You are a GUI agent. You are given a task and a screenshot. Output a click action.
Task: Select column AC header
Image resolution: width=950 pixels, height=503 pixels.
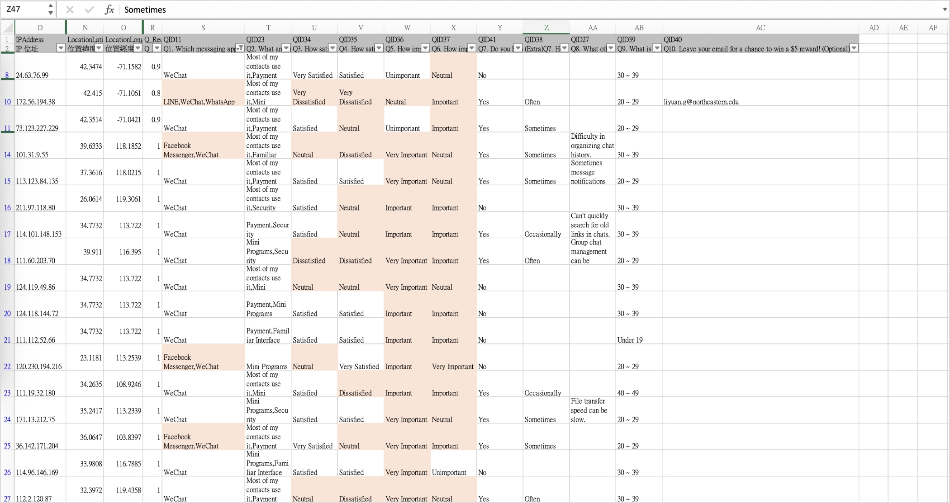point(760,28)
